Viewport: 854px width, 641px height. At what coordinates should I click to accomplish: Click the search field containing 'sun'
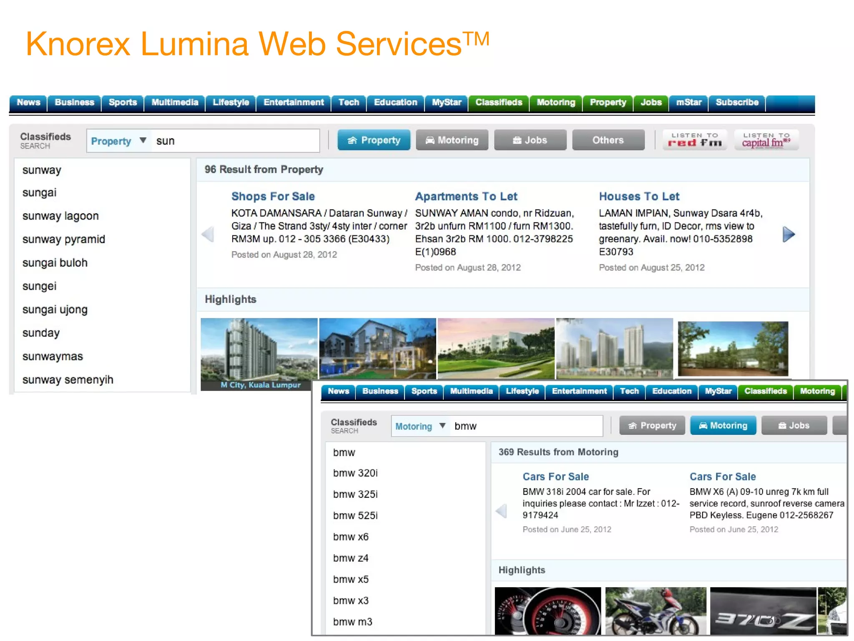236,141
